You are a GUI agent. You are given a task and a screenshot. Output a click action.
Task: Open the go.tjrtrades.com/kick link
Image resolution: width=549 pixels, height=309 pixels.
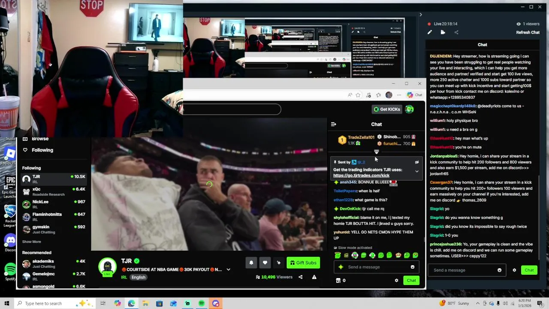(x=361, y=176)
